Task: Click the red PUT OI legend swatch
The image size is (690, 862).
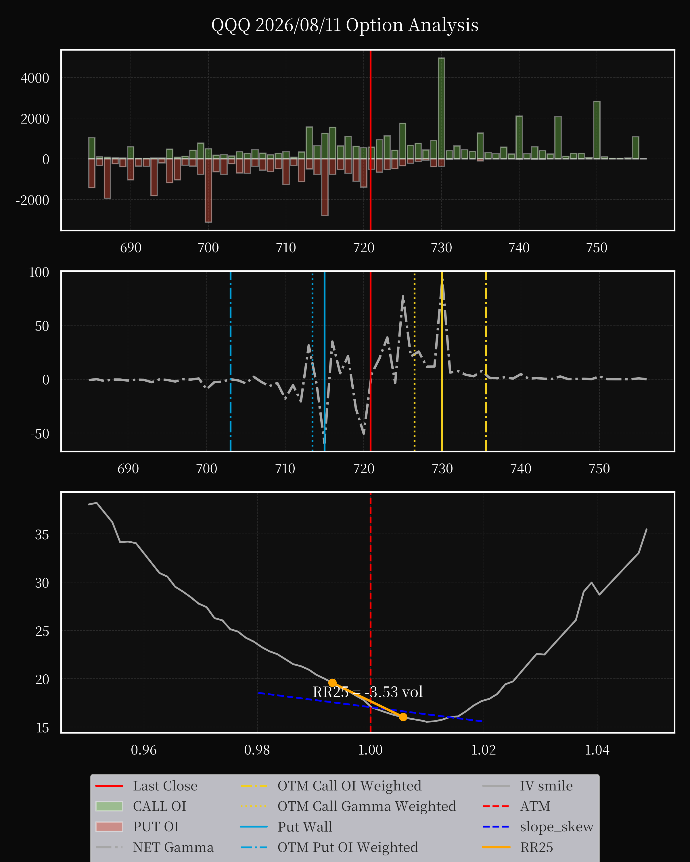Action: (109, 826)
